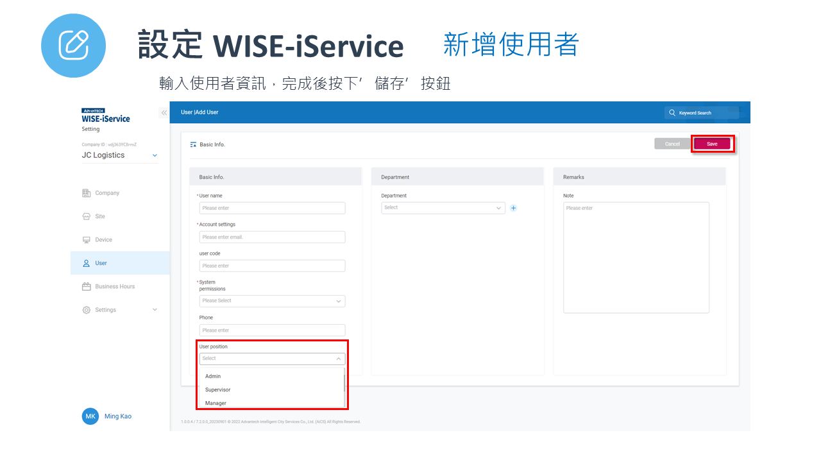821x462 pixels.
Task: Collapse the User position dropdown
Action: pos(338,359)
